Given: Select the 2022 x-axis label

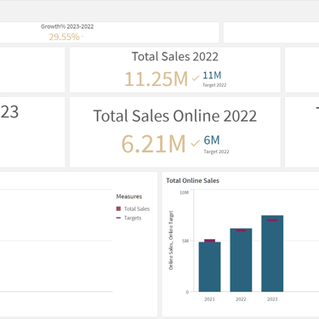Looking at the screenshot, I should pos(241,299).
